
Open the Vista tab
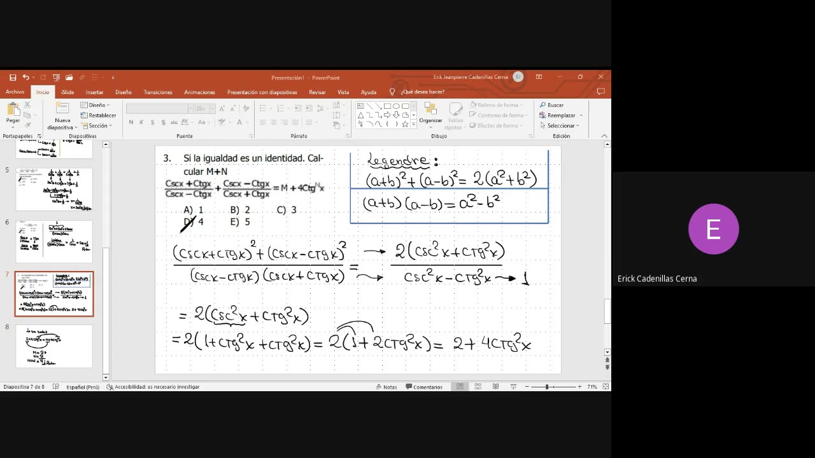[343, 92]
